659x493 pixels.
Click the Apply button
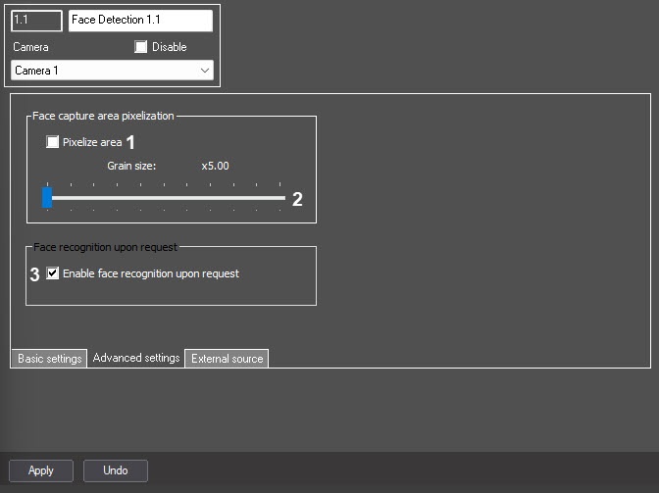pos(41,470)
